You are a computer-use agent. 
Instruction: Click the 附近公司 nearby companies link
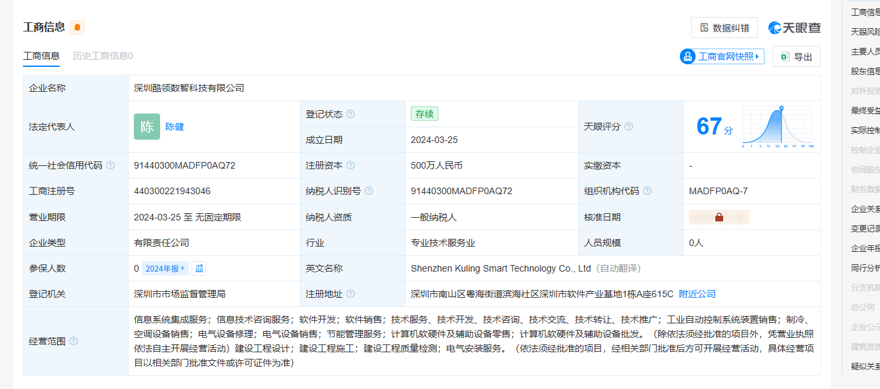[697, 294]
